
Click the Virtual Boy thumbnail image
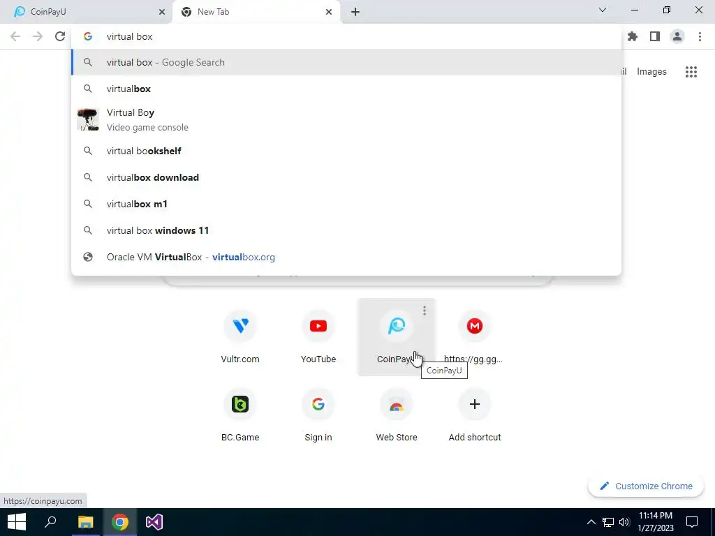(87, 120)
